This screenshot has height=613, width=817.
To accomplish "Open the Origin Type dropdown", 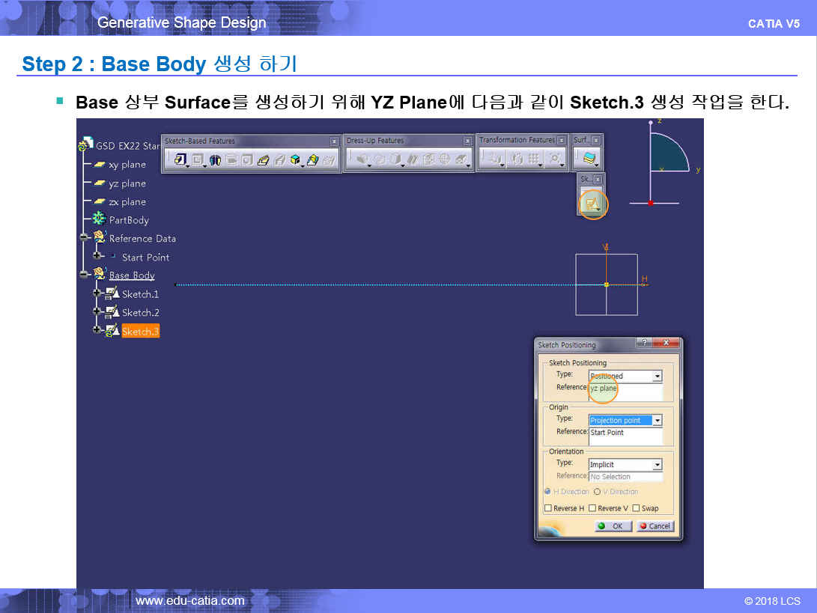I will (657, 421).
